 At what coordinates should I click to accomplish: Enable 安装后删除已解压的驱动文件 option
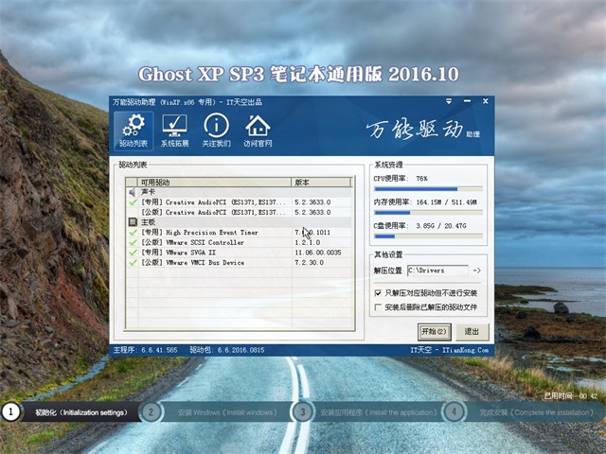point(378,307)
